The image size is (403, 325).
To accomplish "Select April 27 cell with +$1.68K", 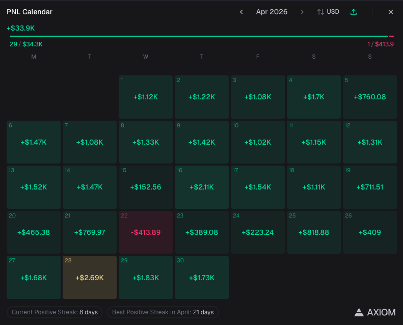I will click(34, 277).
